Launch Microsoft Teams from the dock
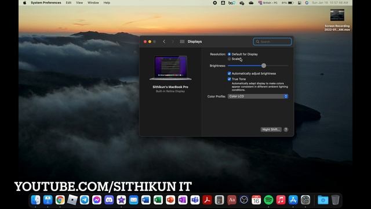The height and width of the screenshot is (209, 371). click(x=195, y=200)
